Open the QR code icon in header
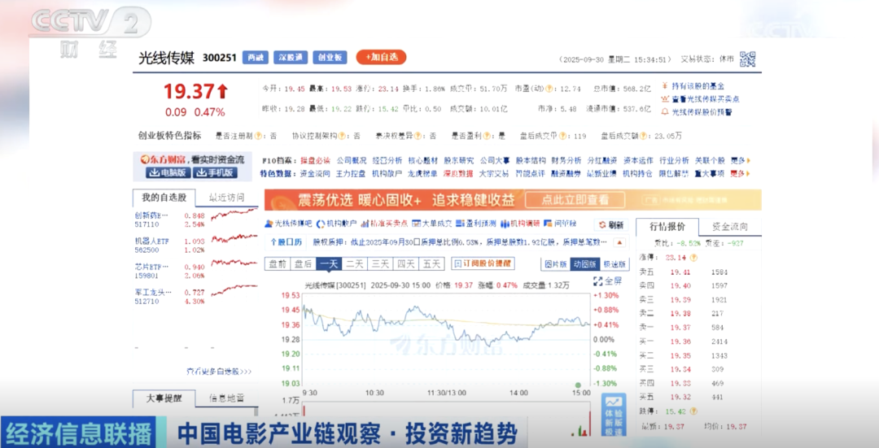This screenshot has width=879, height=448. 747,59
